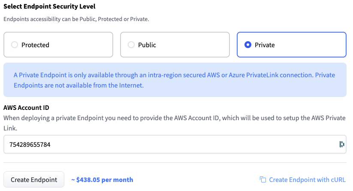Click the $438.05 per month price estimate
353x191 pixels.
[x=102, y=180]
